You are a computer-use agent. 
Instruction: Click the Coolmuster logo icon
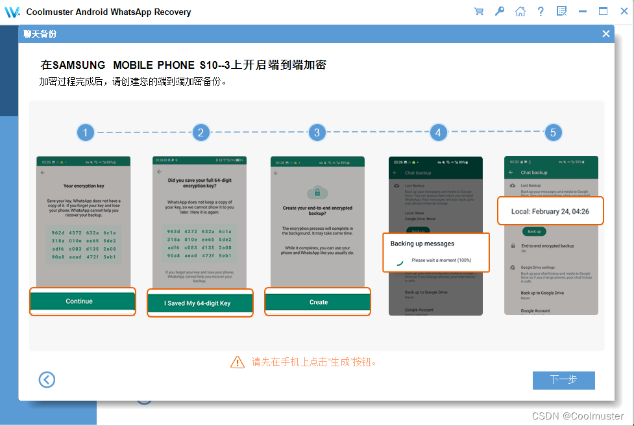[12, 12]
